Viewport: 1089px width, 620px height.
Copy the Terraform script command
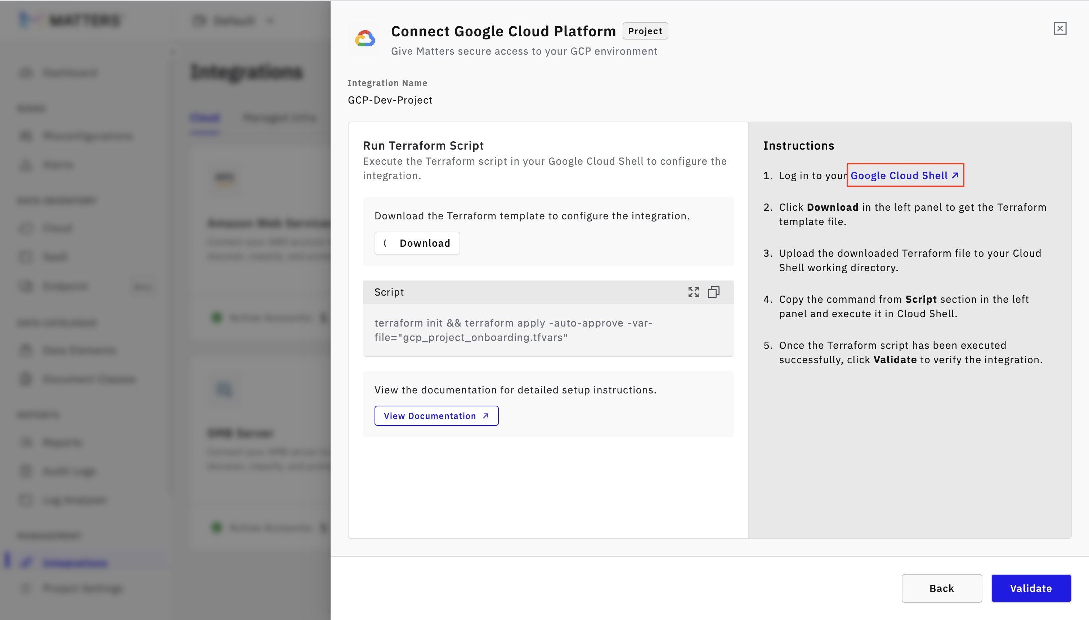tap(714, 292)
